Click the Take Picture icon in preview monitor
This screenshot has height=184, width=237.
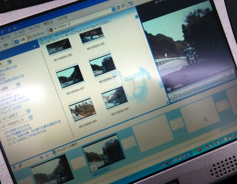[x=231, y=76]
